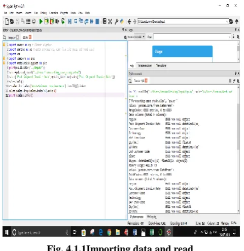Click the IPython console vertical scrollbar
Screen dimensions: 244x251
point(238,127)
